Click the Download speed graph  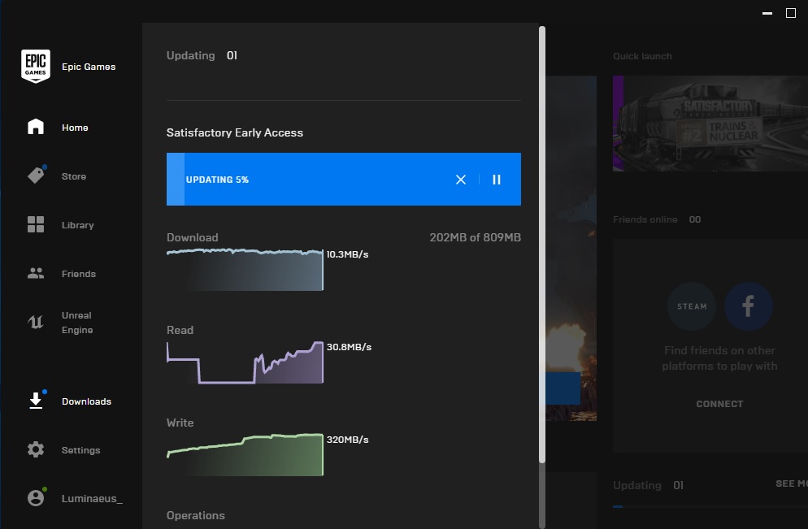pos(245,270)
